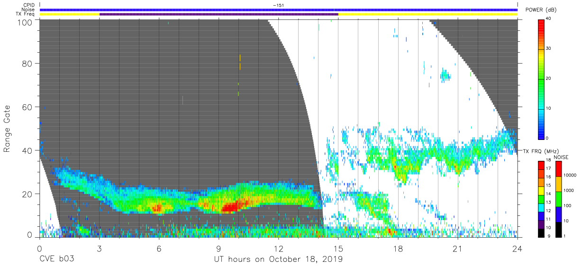Click the '3' tick on UT hours axis
The image size is (582, 269).
[99, 248]
